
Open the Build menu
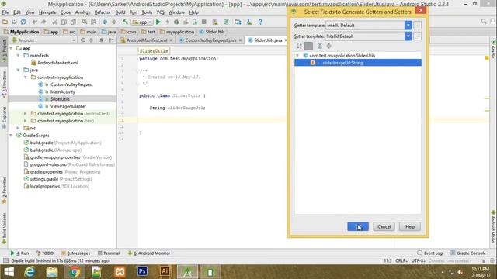coord(120,12)
